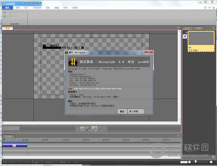This screenshot has height=166, width=217.
Task: Maximize the right scene panel corner icon
Action: (x=213, y=28)
